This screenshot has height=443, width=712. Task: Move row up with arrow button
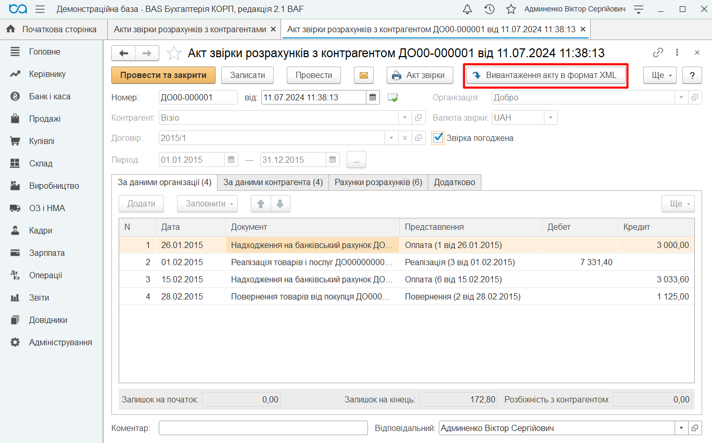point(261,204)
